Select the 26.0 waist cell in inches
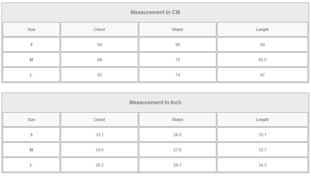This screenshot has width=311, height=176. pos(177,135)
